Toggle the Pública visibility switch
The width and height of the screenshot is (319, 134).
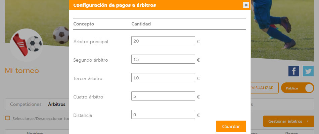[x=298, y=88]
